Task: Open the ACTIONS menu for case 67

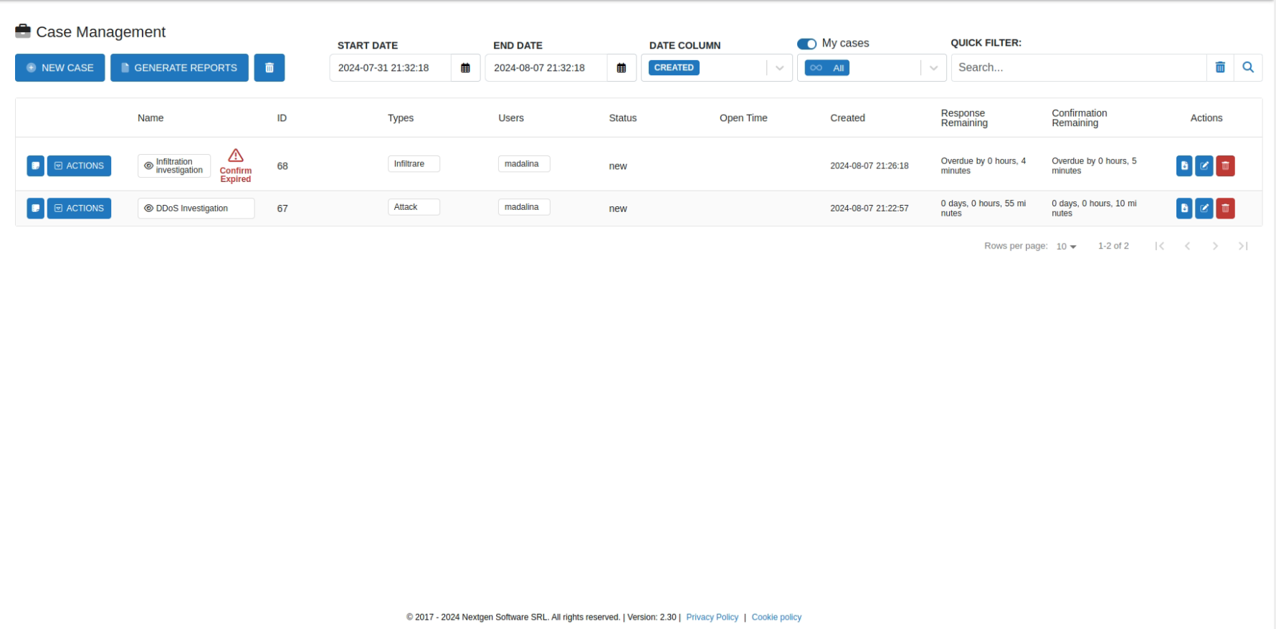Action: 79,208
